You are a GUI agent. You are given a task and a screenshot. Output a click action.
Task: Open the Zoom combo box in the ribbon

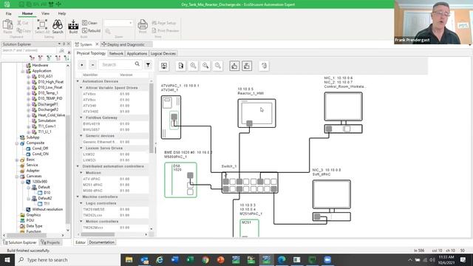click(x=118, y=23)
